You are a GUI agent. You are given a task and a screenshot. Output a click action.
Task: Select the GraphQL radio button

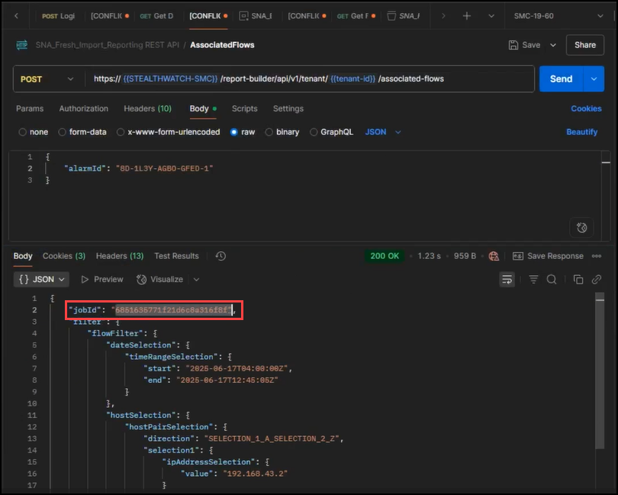coord(314,132)
